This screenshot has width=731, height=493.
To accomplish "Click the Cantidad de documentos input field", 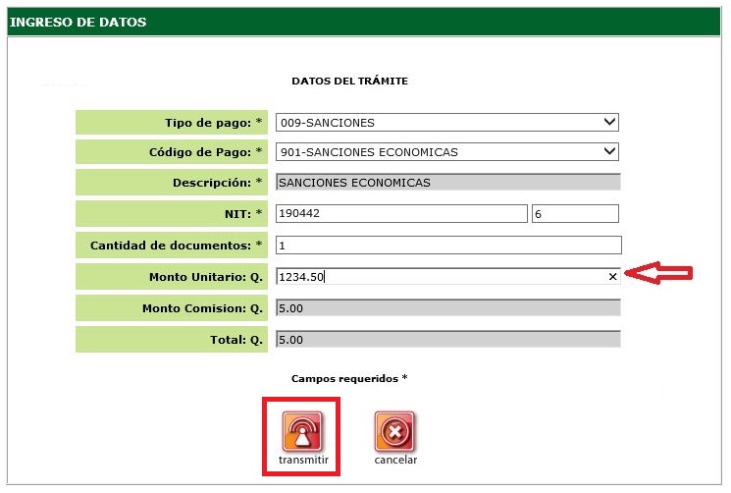I will pyautogui.click(x=448, y=245).
